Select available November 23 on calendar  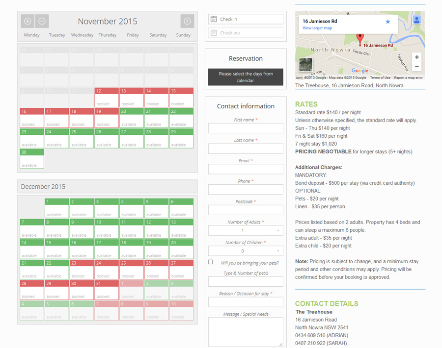(32, 138)
